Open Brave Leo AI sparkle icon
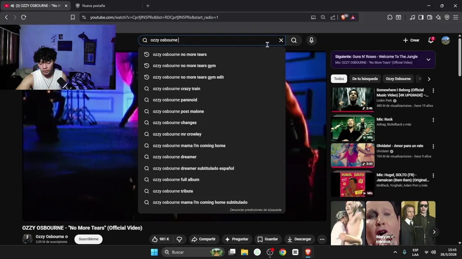Image resolution: width=462 pixels, height=259 pixels. 438,17
